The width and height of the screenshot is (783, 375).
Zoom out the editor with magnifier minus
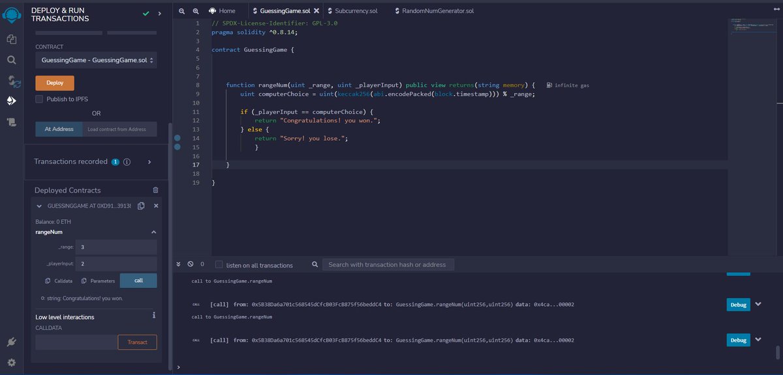(x=181, y=11)
